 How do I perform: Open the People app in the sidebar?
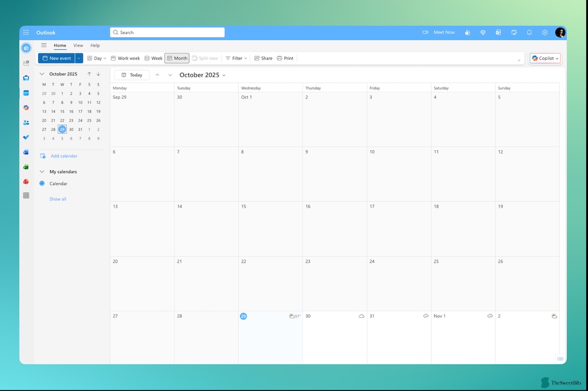click(x=26, y=123)
